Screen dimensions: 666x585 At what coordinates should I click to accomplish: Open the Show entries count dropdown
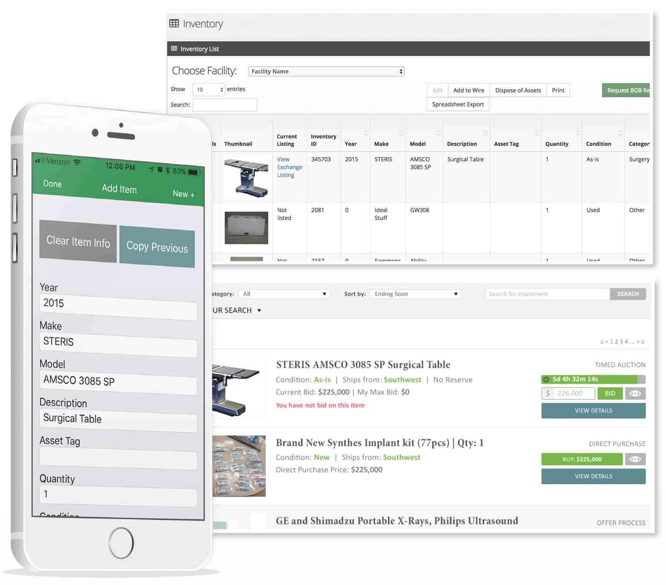point(209,89)
